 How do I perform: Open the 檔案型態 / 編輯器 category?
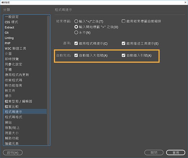(x=25, y=101)
